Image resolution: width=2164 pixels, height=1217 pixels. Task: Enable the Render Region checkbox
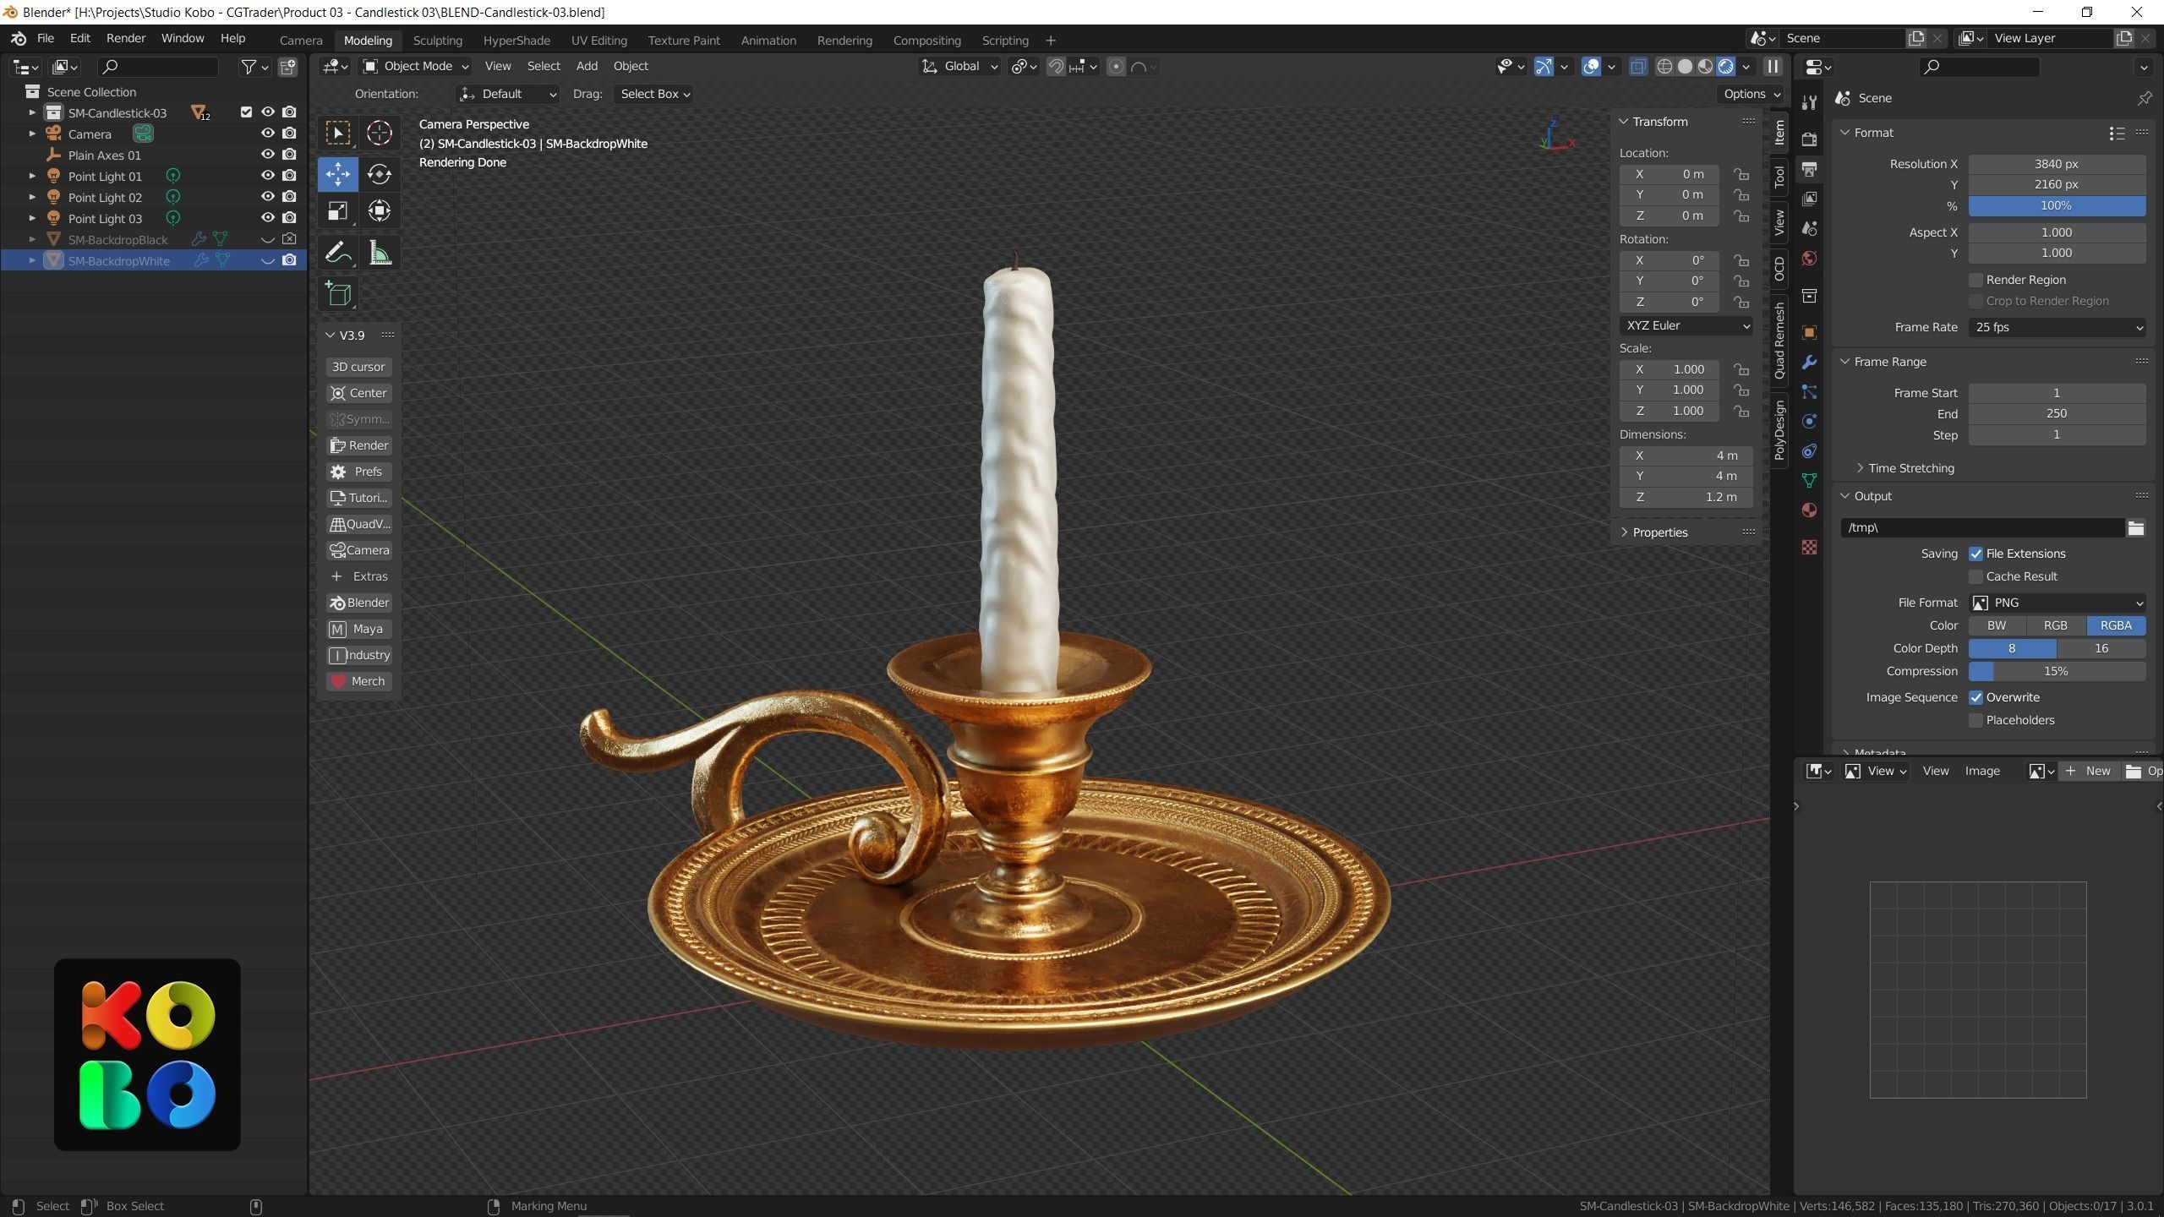click(x=1975, y=280)
